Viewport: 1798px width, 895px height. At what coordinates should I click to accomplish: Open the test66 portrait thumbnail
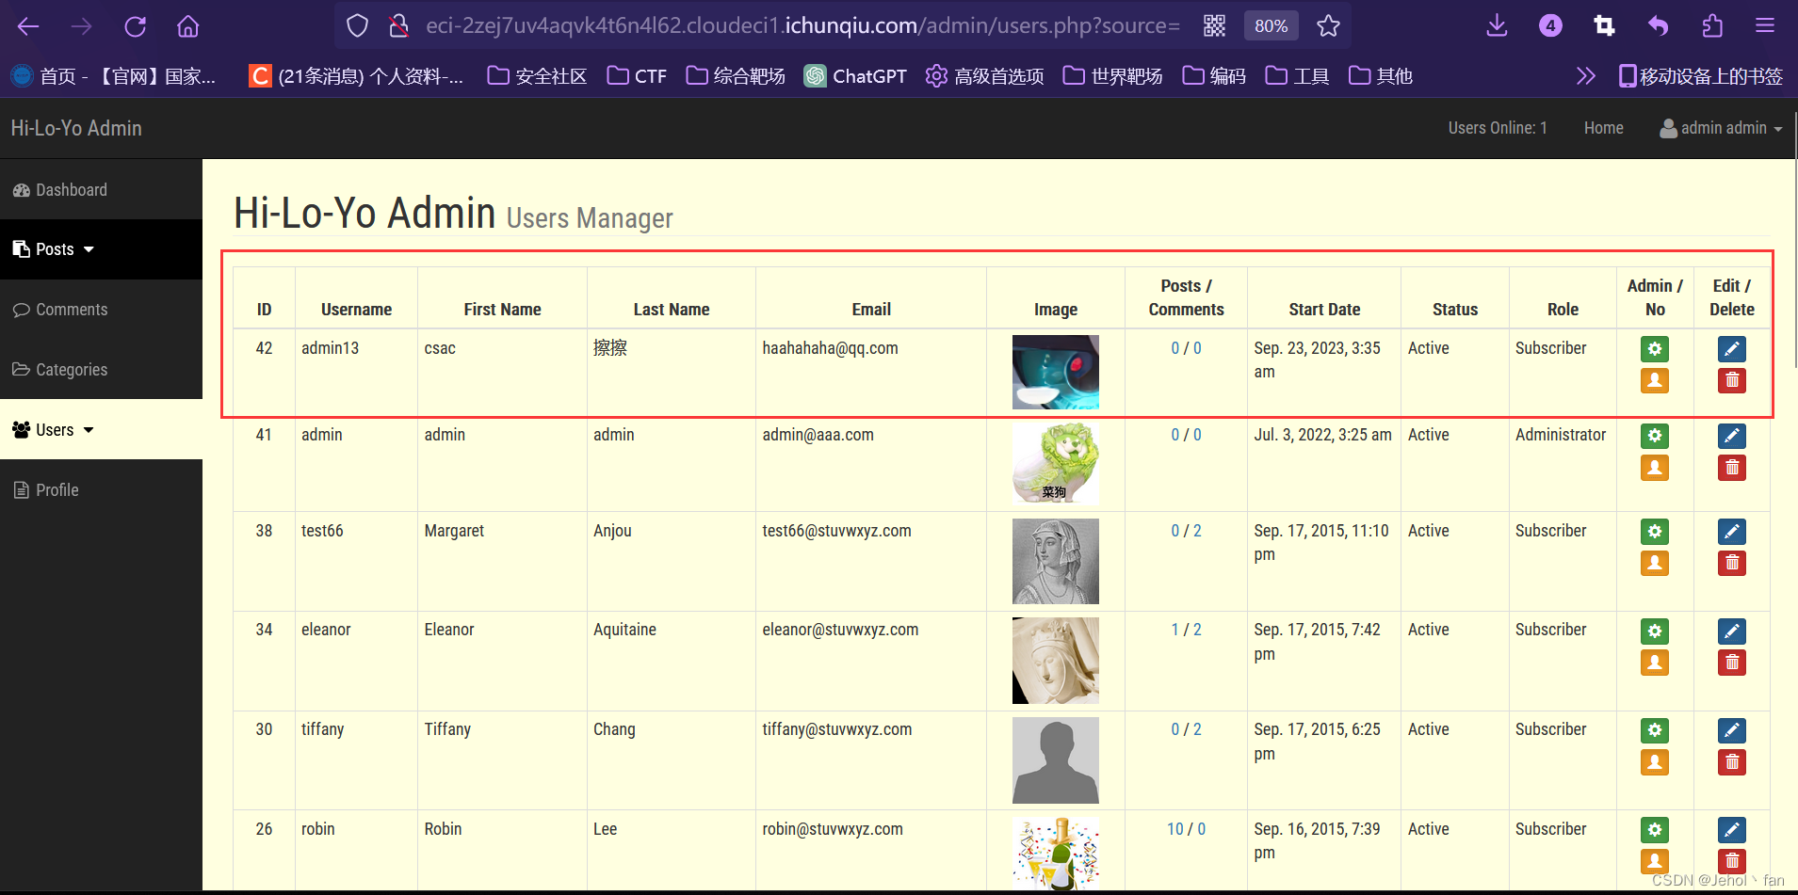point(1055,561)
